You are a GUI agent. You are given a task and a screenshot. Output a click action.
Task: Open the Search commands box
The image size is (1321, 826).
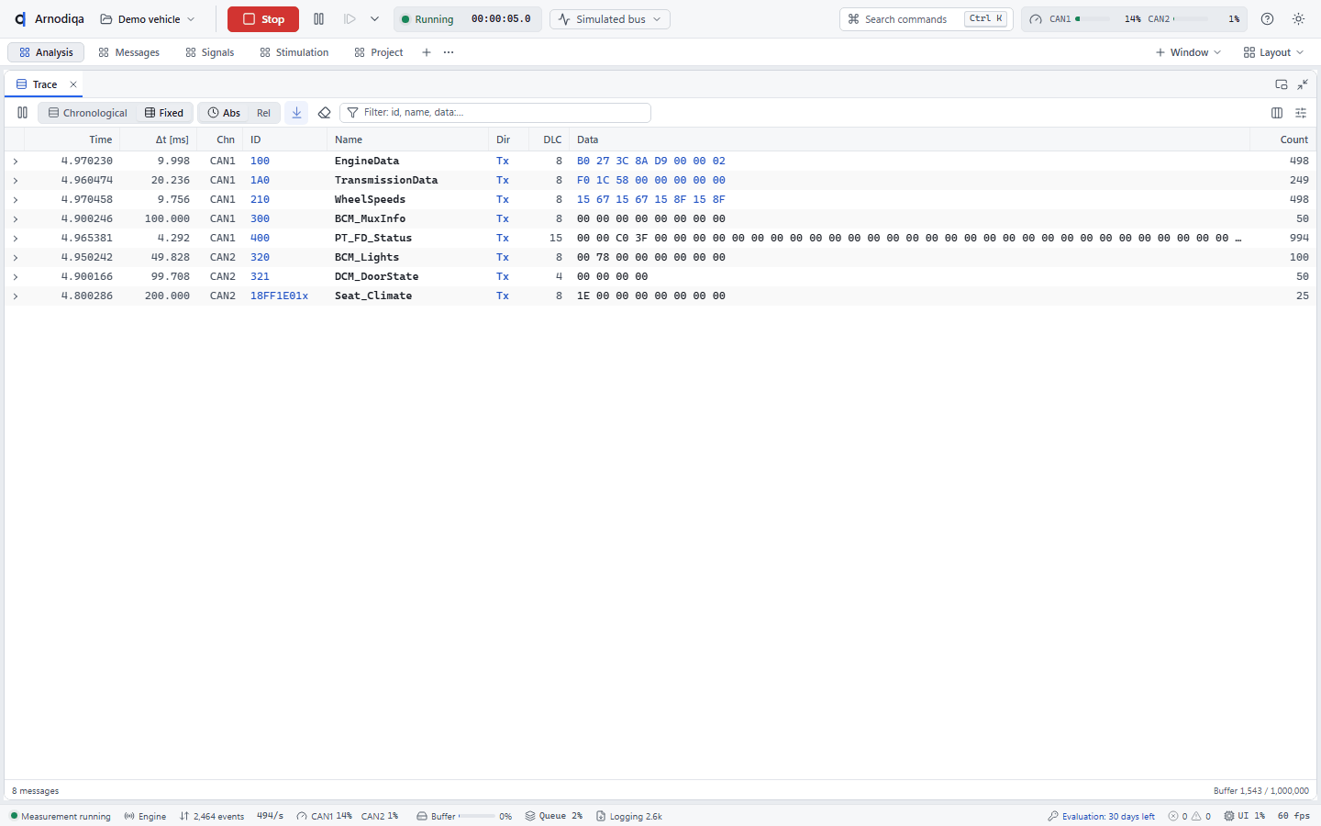tap(927, 19)
